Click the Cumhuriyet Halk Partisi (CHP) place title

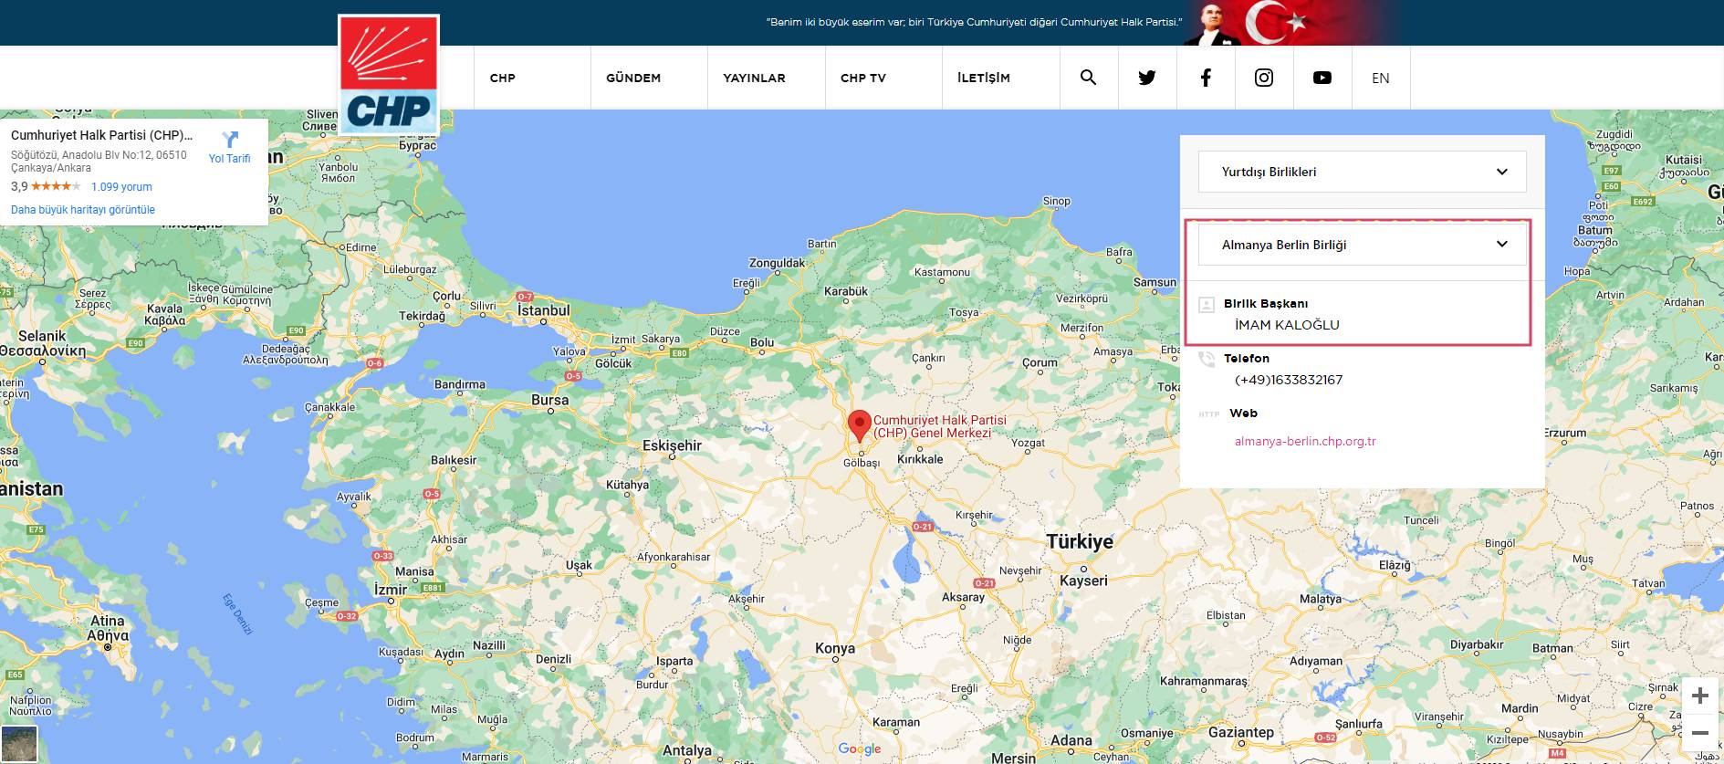[x=101, y=135]
